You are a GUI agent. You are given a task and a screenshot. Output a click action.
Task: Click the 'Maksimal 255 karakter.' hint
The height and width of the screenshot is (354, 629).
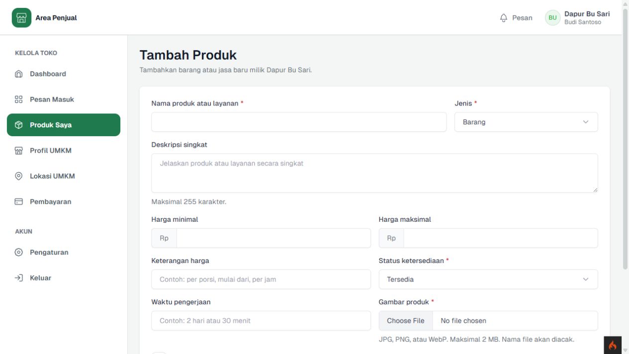189,202
